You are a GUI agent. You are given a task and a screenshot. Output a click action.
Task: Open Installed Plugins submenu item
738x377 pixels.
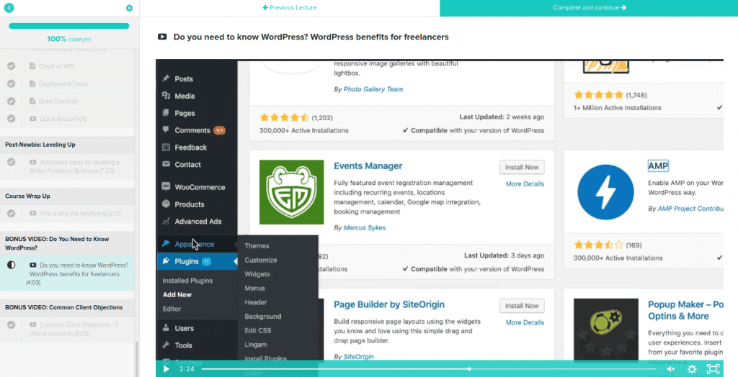click(187, 281)
